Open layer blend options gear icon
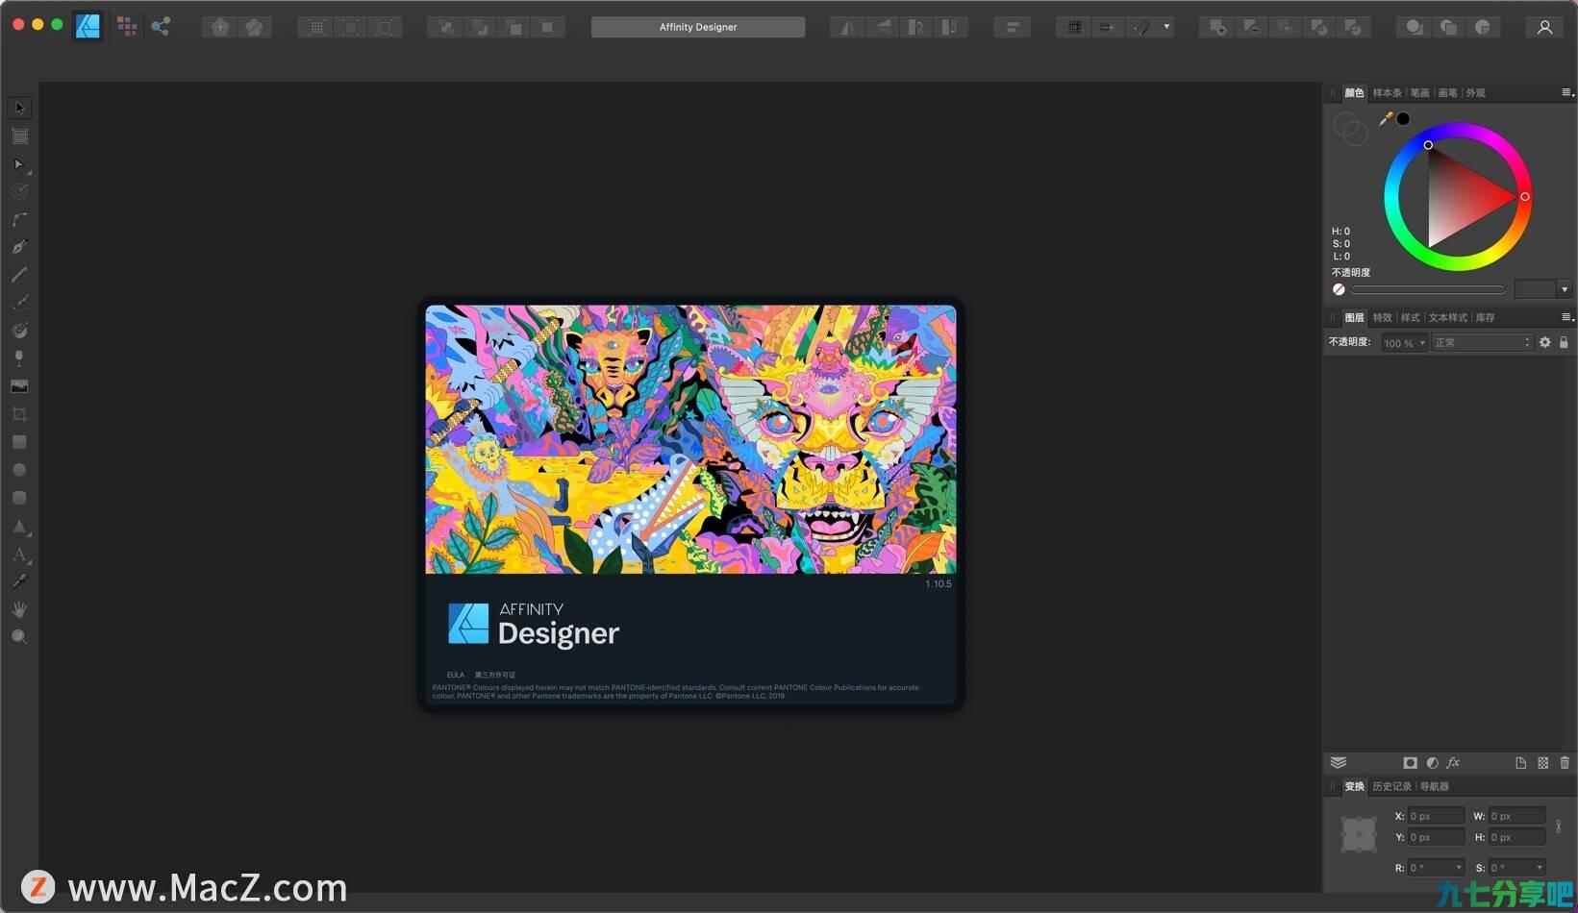Viewport: 1578px width, 913px height. (1544, 342)
